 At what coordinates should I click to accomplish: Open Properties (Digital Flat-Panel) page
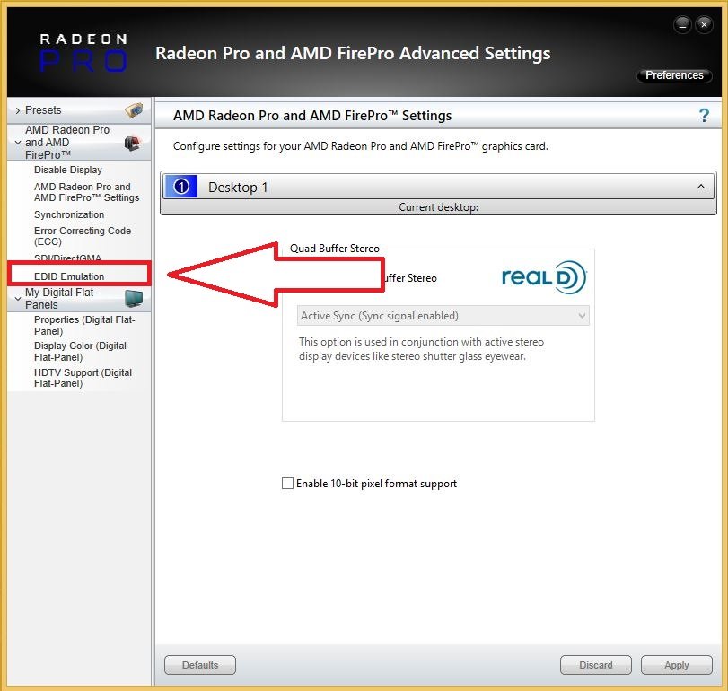click(84, 325)
